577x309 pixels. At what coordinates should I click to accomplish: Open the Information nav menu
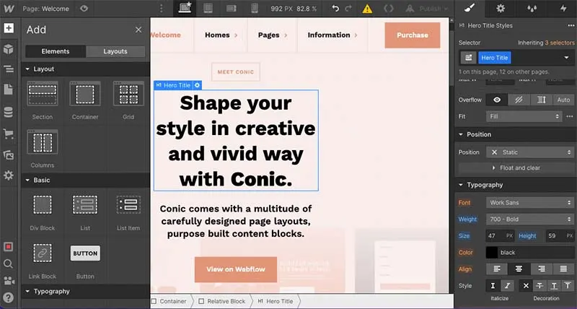point(332,35)
